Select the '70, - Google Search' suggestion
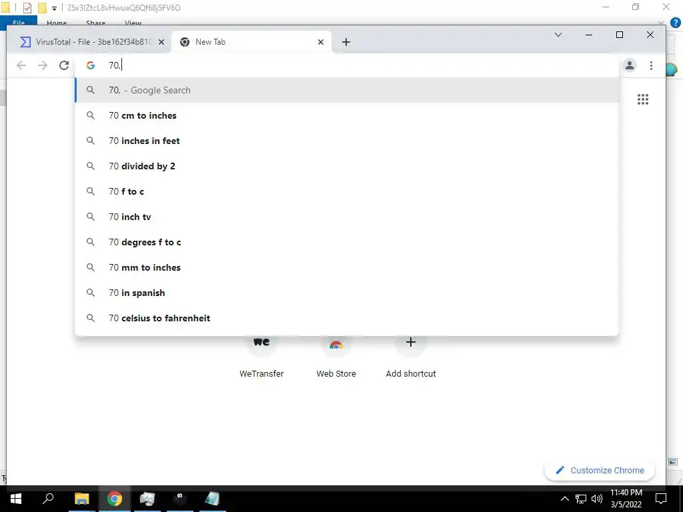Screen dimensions: 683x512 (347, 90)
